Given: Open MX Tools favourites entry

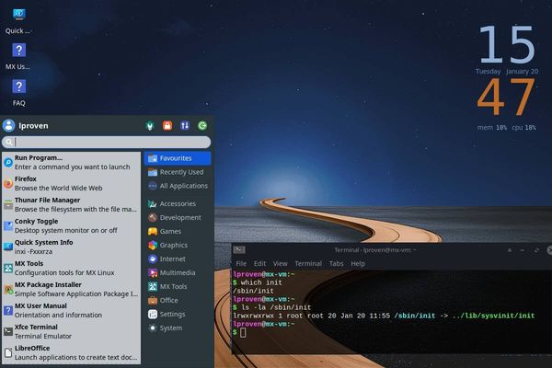Looking at the screenshot, I should tap(71, 268).
